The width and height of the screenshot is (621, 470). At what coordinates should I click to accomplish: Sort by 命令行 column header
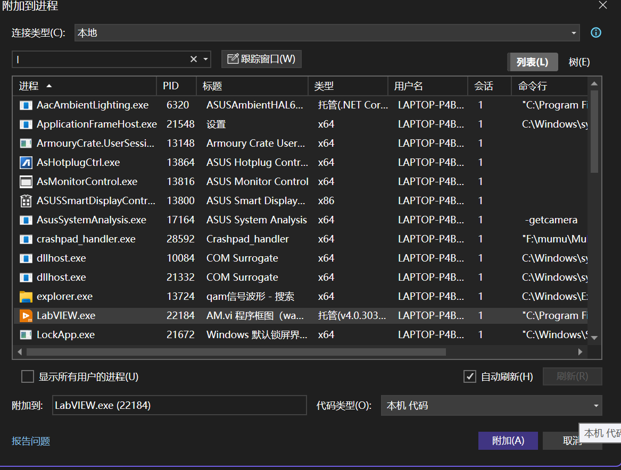[x=549, y=86]
